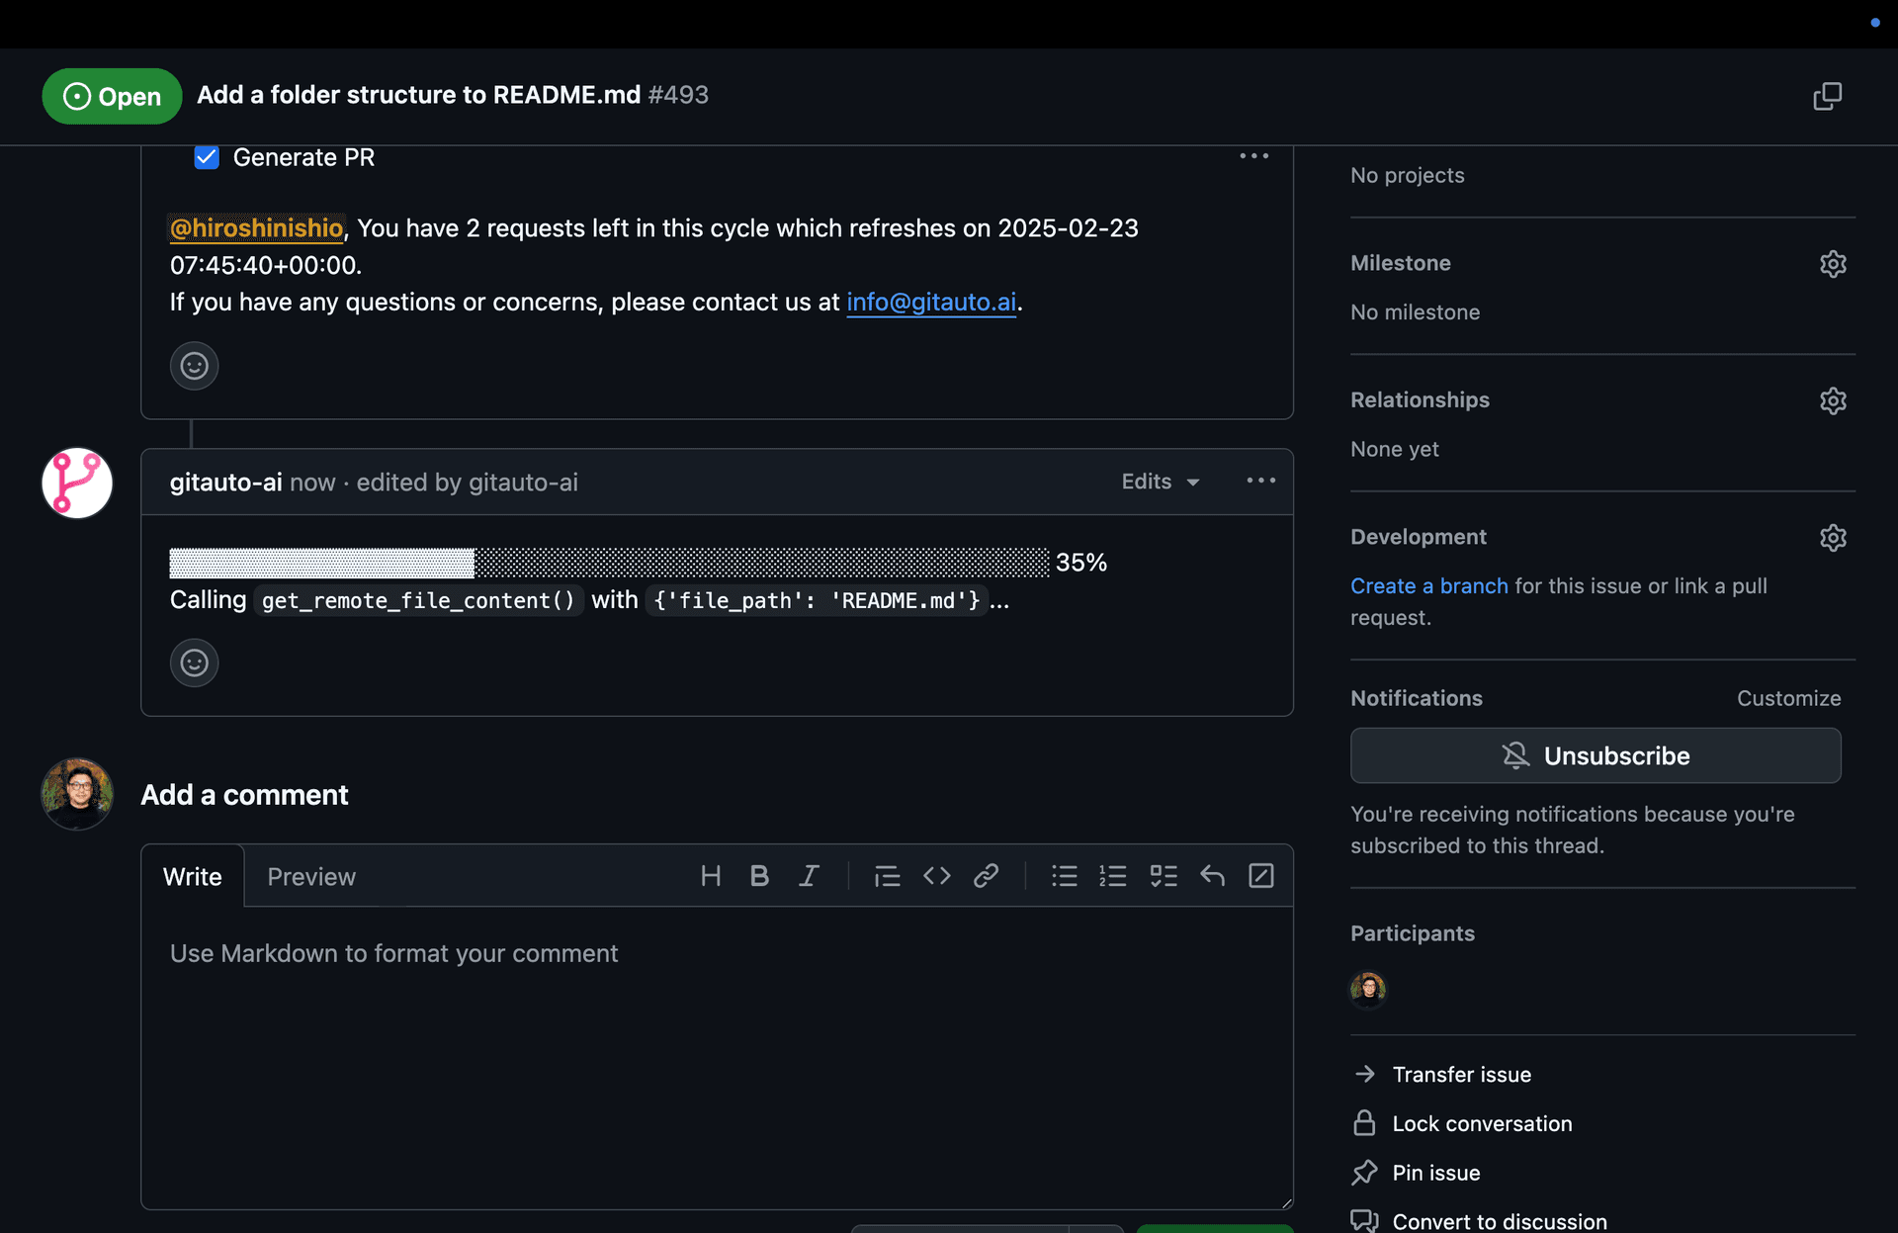The width and height of the screenshot is (1898, 1233).
Task: Insert a heading via the toolbar icon
Action: tap(711, 876)
